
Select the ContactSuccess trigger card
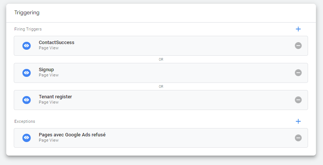161,46
